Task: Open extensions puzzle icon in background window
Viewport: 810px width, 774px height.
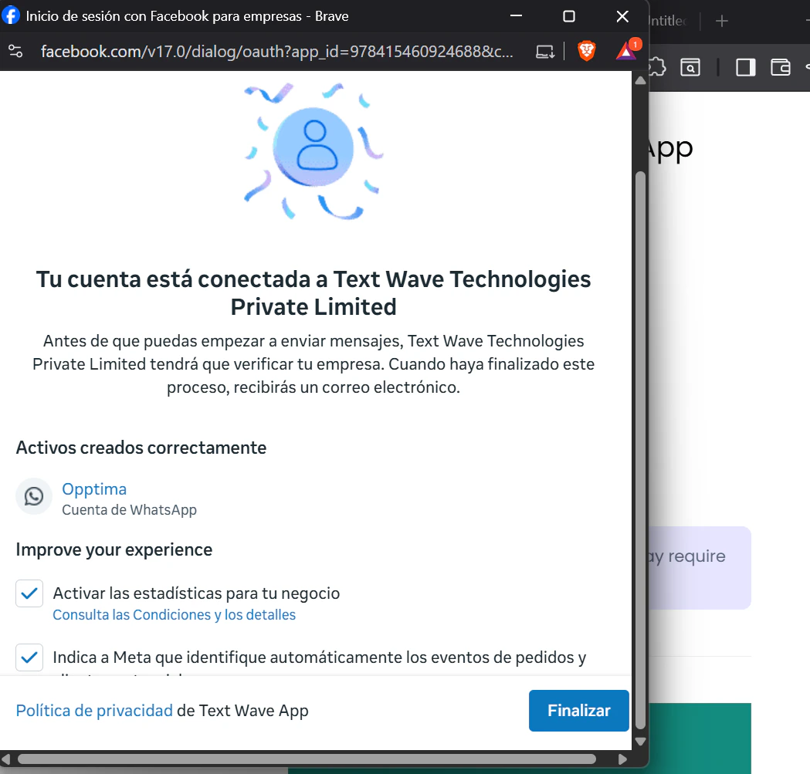Action: pyautogui.click(x=657, y=67)
